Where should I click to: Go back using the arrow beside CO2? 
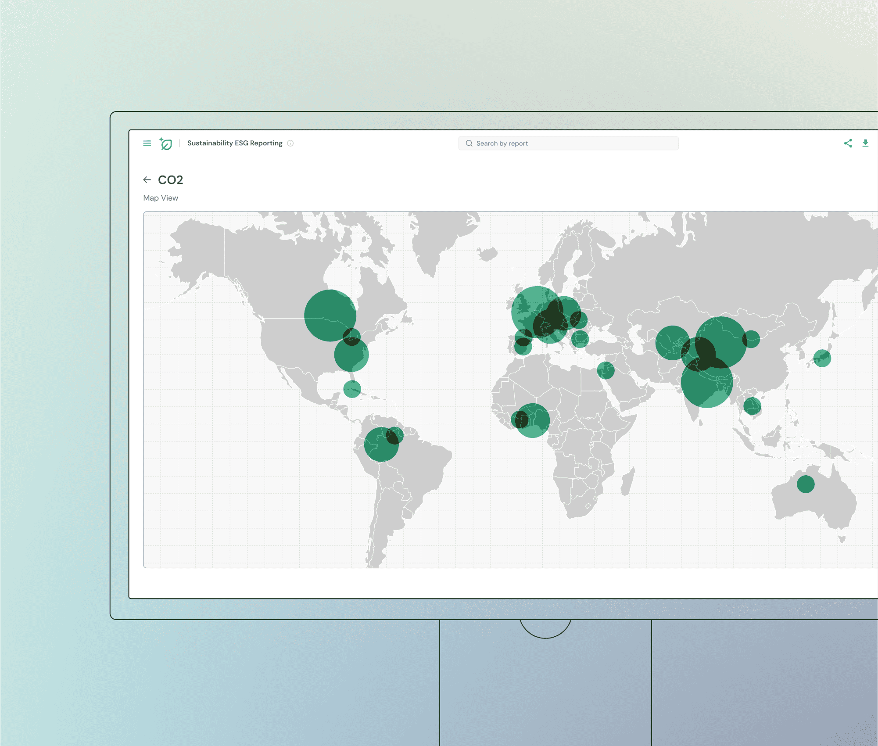[x=147, y=179]
